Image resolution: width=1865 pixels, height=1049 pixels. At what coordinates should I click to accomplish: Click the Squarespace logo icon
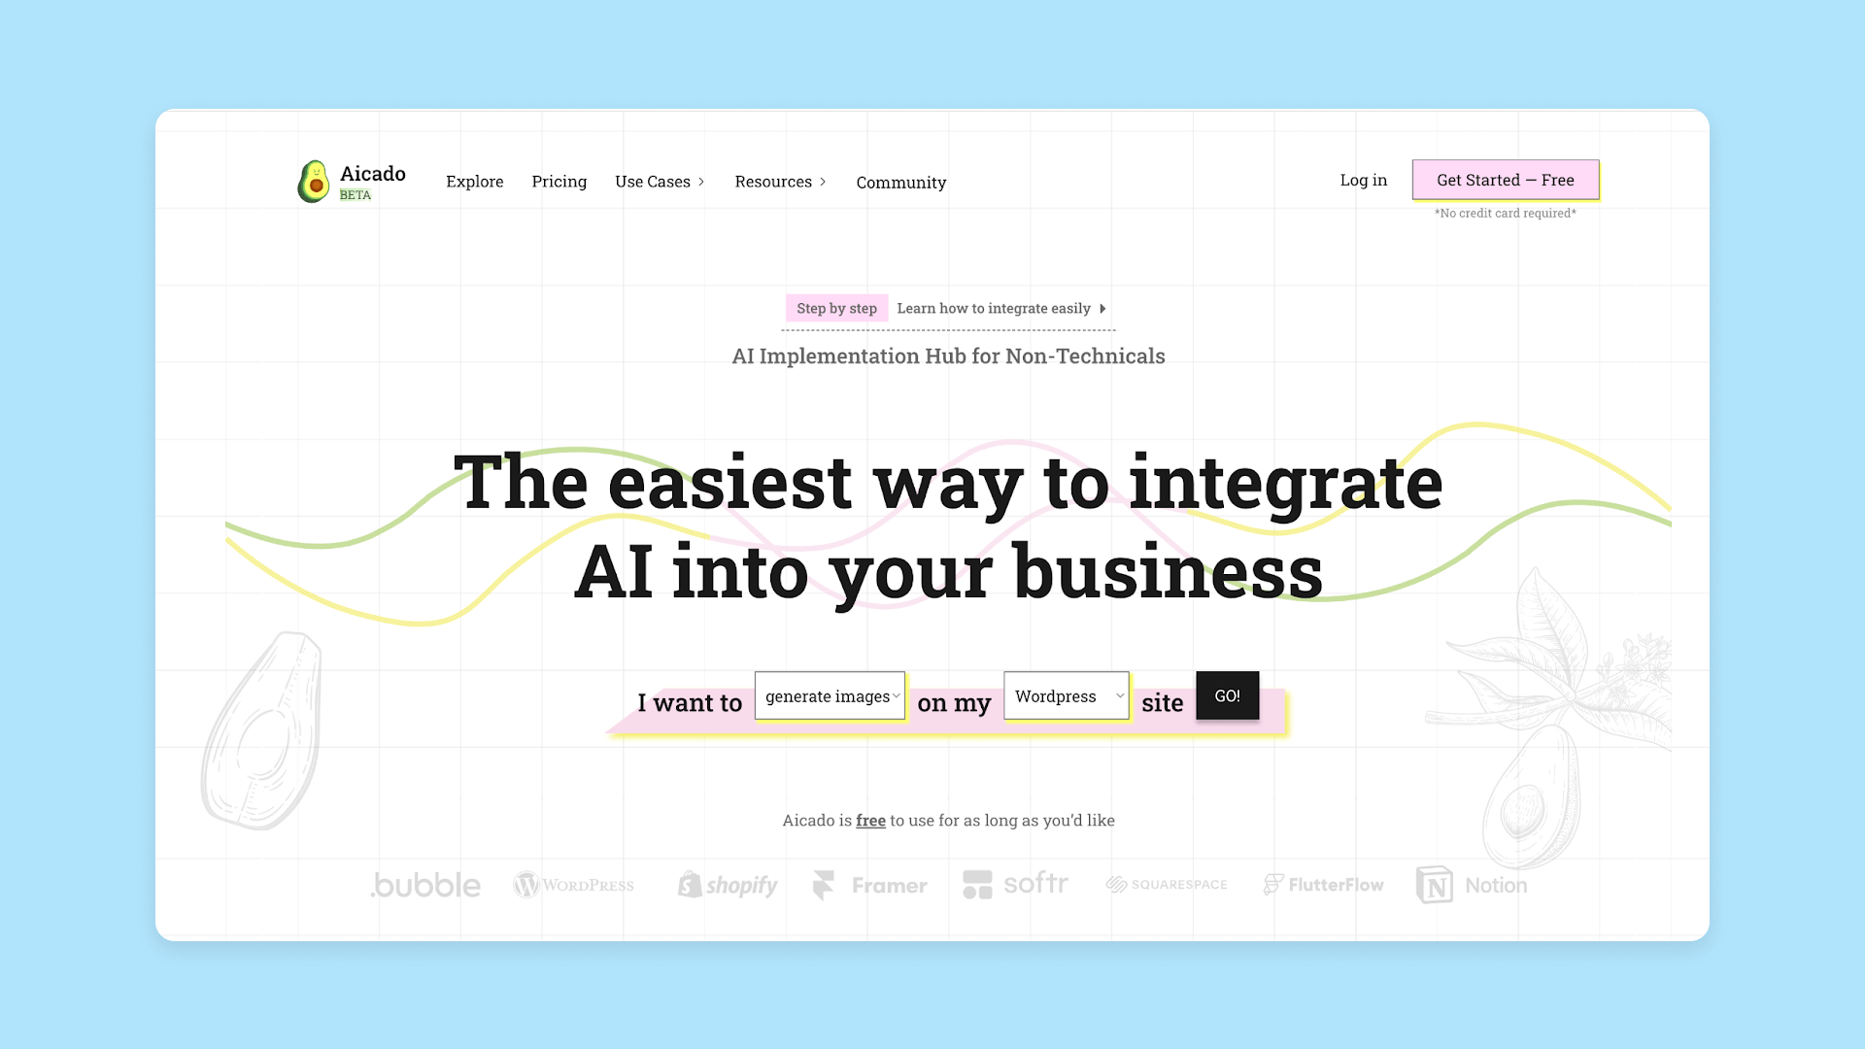point(1166,885)
